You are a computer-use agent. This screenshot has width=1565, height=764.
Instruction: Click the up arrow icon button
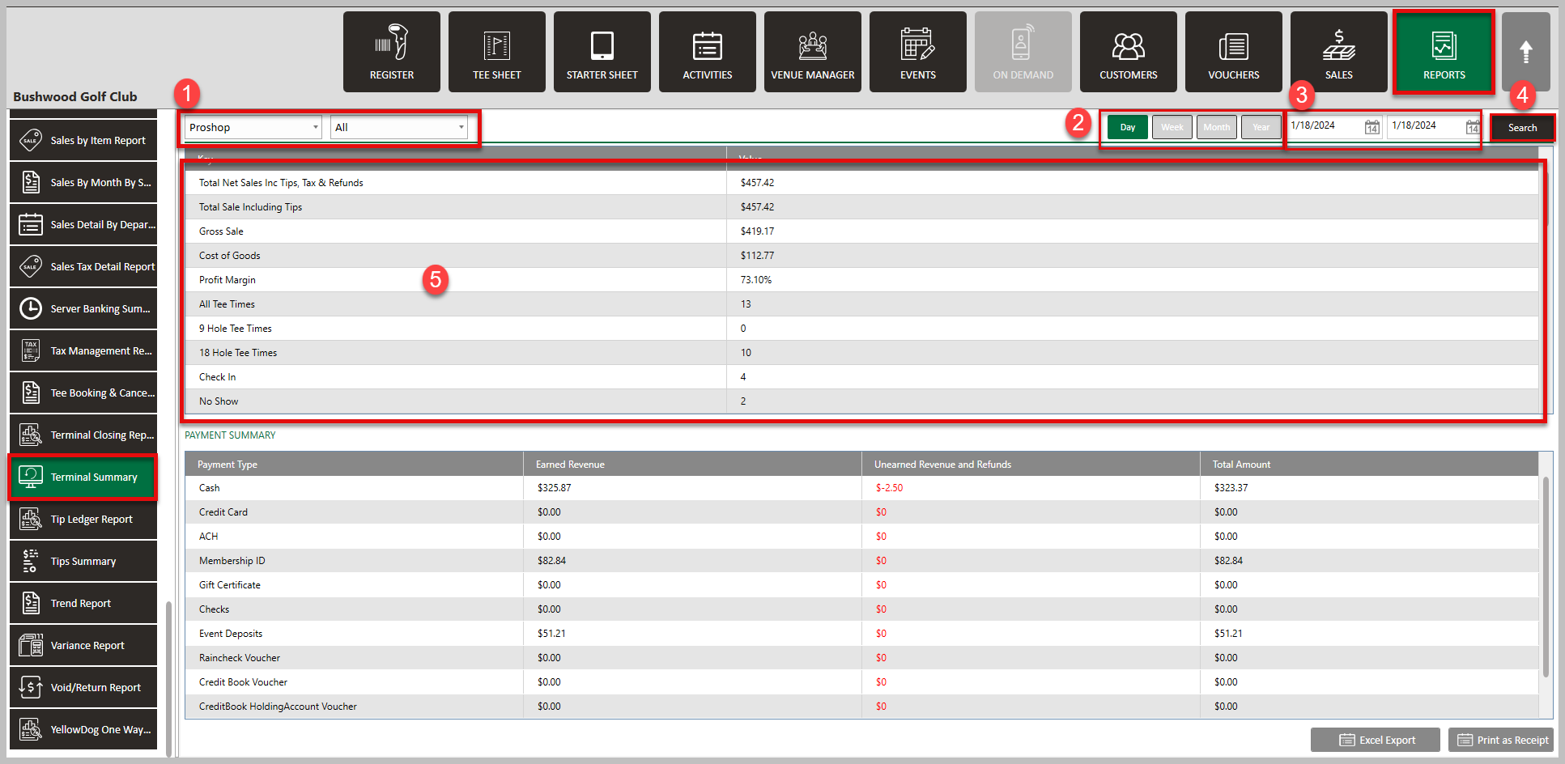coord(1525,52)
